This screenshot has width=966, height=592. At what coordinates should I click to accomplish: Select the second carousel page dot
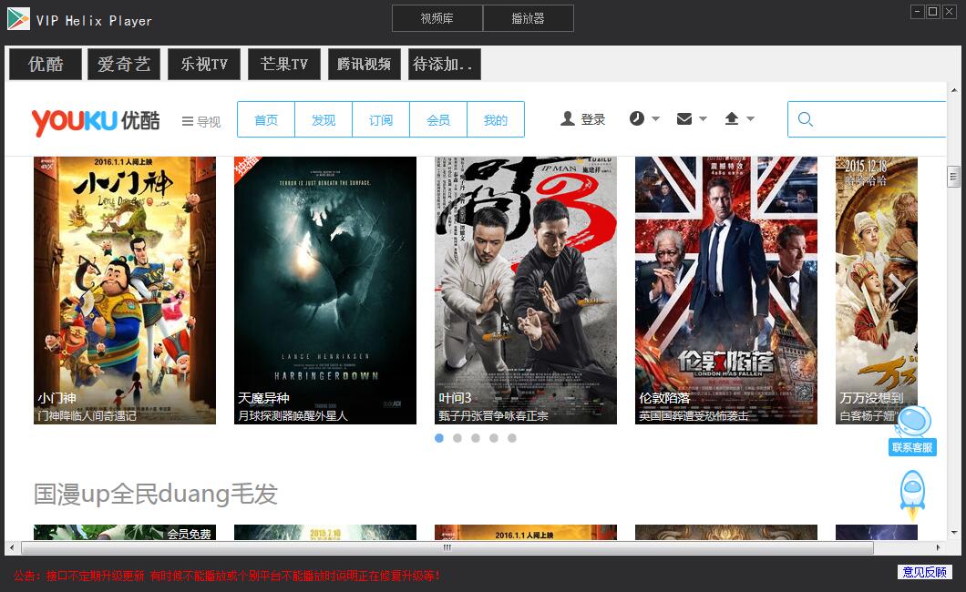tap(457, 438)
